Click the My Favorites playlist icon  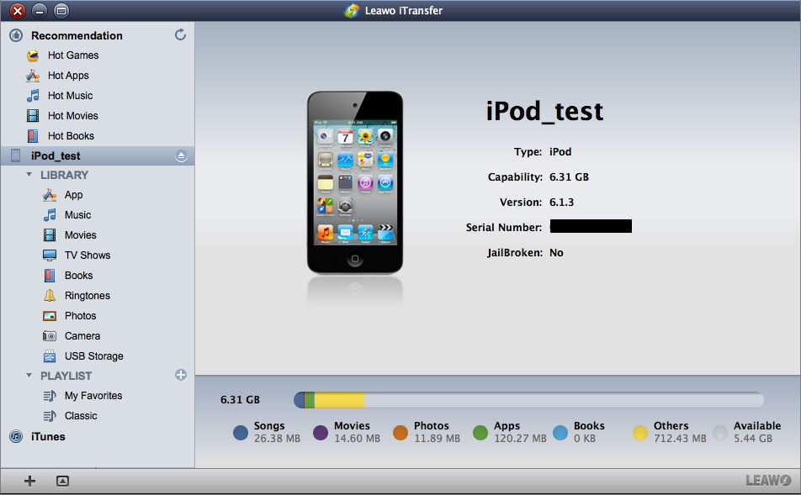pyautogui.click(x=50, y=396)
